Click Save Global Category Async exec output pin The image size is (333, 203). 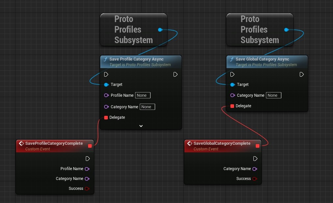point(302,74)
